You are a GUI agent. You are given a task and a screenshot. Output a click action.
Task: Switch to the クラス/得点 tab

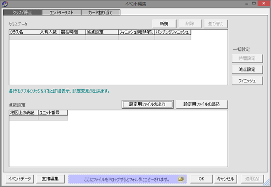point(22,12)
